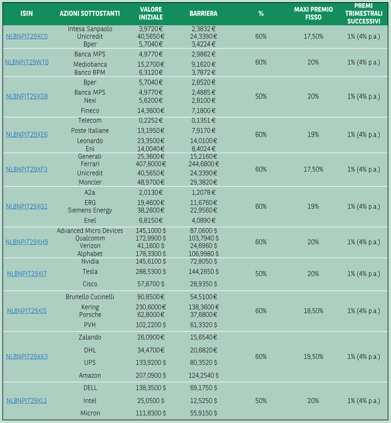This screenshot has height=423, width=391.
Task: Open the NLBNPIT29WT6 ISIN link
Action: click(x=27, y=62)
